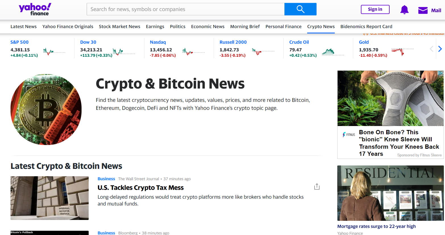Click the Business category of the Wall Street Journal story
The image size is (445, 235).
pyautogui.click(x=106, y=179)
